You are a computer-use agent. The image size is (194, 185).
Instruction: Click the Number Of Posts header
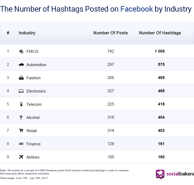tap(110, 33)
